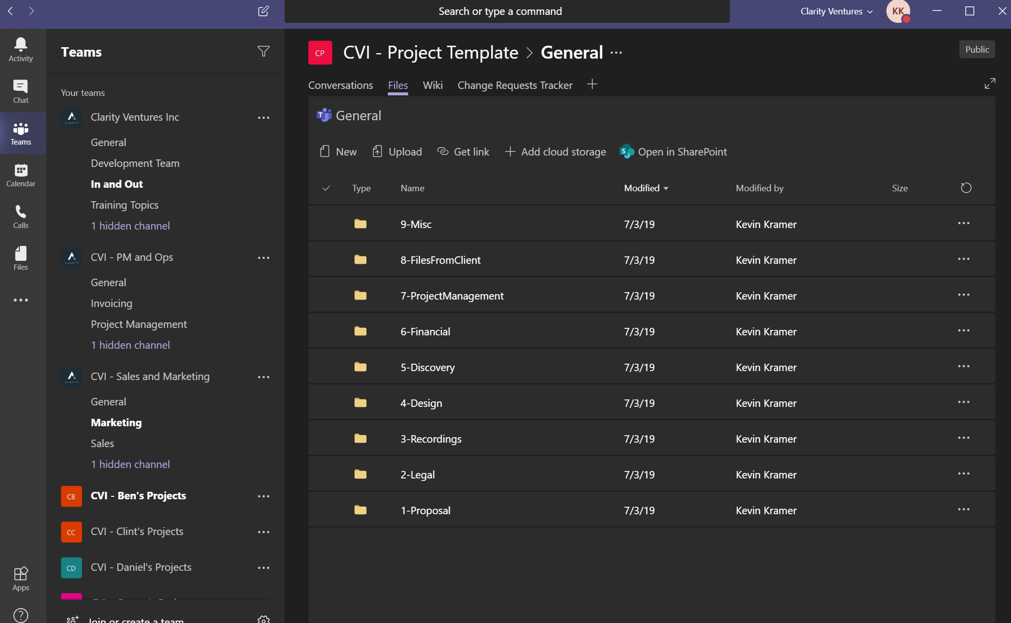Open the Training Topics channel
This screenshot has width=1011, height=623.
pyautogui.click(x=125, y=205)
